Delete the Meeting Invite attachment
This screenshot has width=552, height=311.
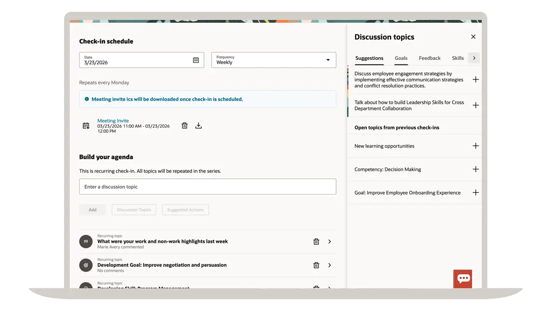click(185, 126)
